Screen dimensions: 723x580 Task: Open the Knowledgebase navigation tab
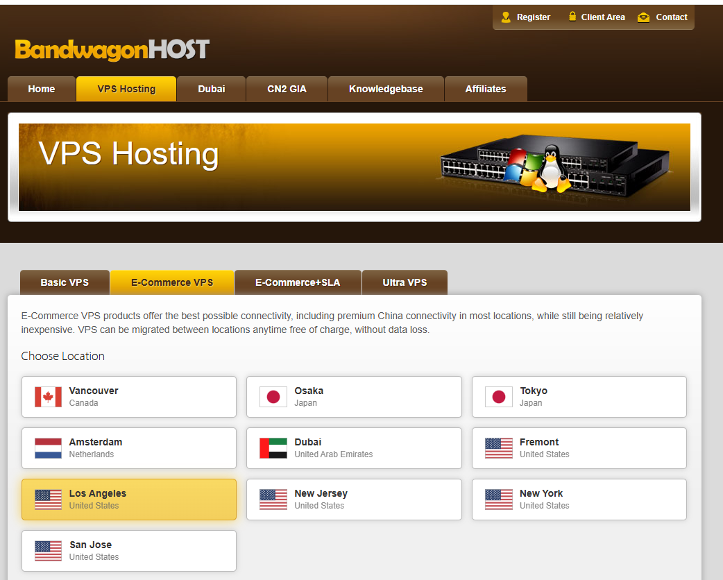(x=386, y=89)
